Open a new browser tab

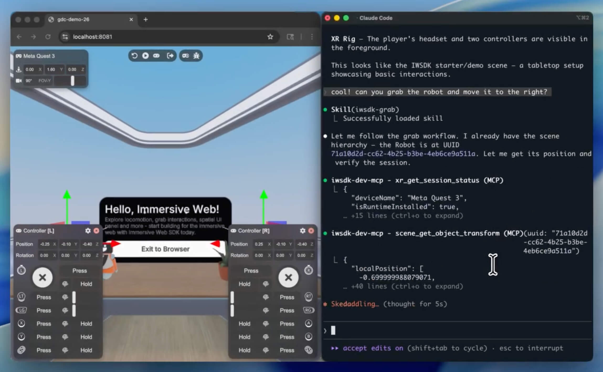tap(146, 19)
